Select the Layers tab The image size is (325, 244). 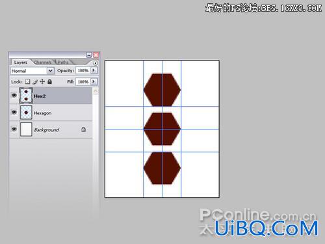(21, 62)
